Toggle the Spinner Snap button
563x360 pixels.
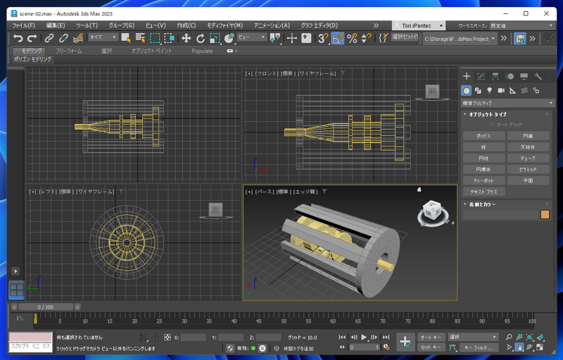(x=366, y=38)
